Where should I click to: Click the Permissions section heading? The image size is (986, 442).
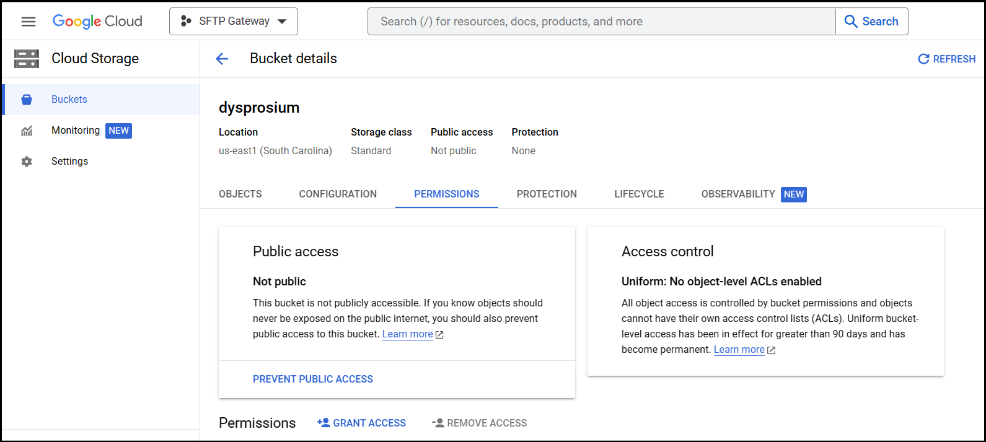click(257, 423)
